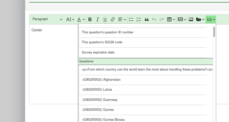
Task: Open the text alignment dropdown
Action: point(122,19)
